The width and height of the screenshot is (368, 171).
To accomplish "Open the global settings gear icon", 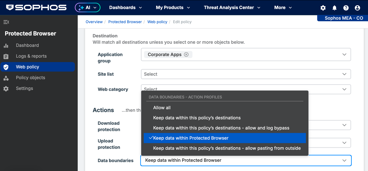I will click(x=323, y=8).
